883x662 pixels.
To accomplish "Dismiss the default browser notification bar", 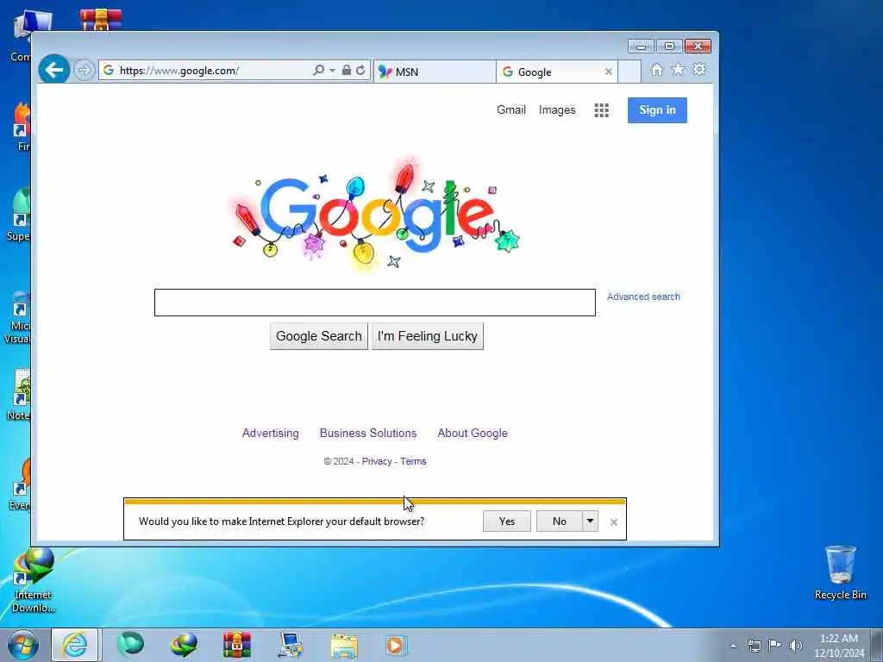I will pos(614,522).
